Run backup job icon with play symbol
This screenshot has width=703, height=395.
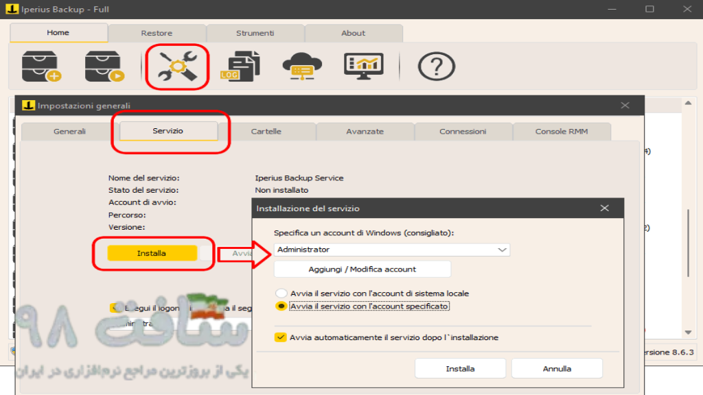(104, 67)
